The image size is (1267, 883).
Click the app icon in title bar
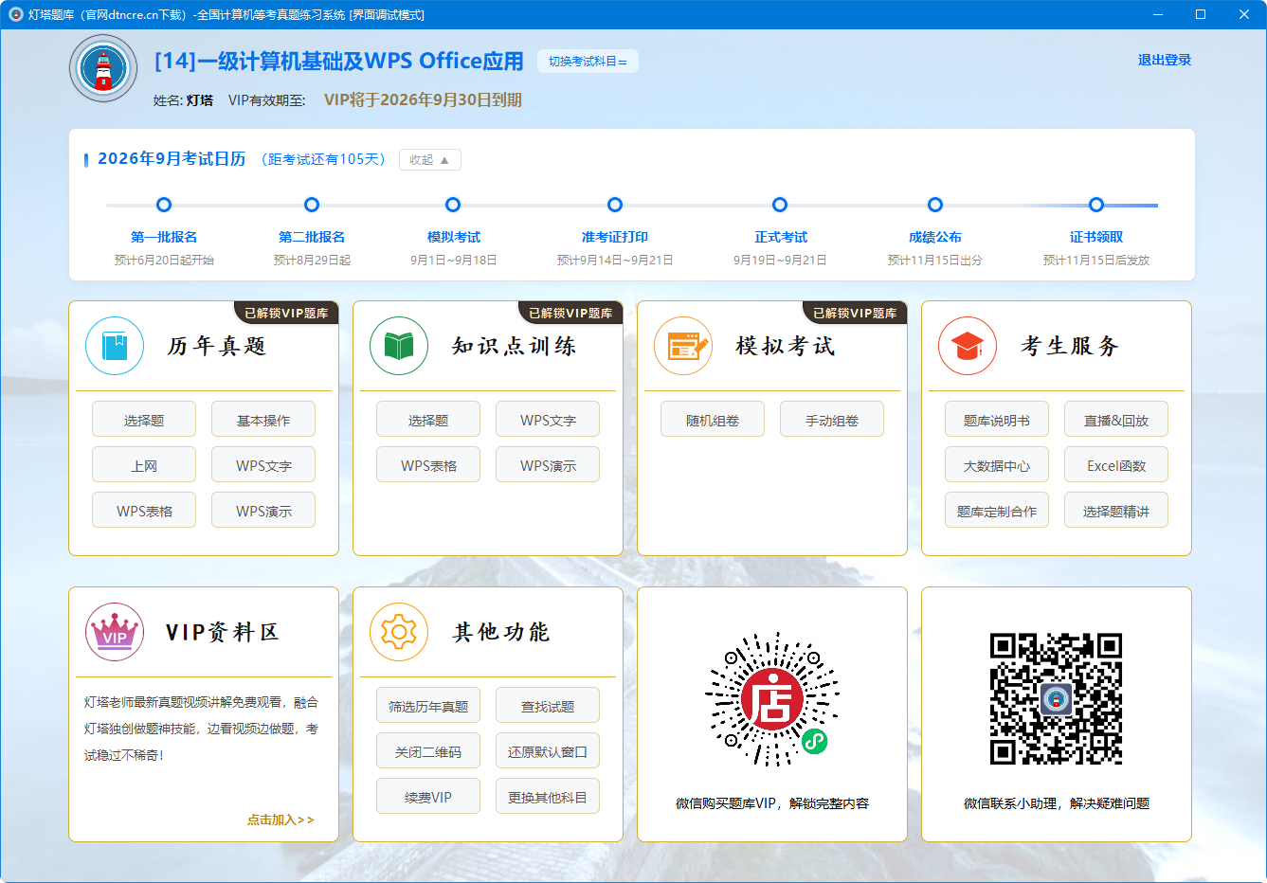pyautogui.click(x=15, y=14)
